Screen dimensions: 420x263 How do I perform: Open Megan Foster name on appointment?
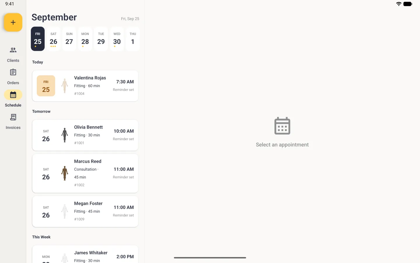point(88,203)
